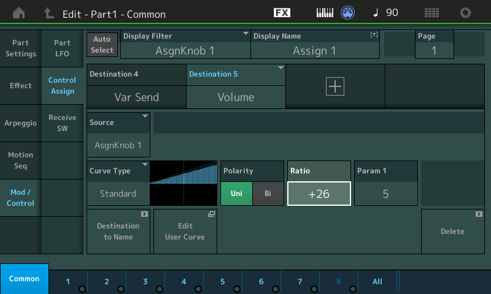Click the Edit User Curve button
The height and width of the screenshot is (294, 491).
[x=185, y=232]
